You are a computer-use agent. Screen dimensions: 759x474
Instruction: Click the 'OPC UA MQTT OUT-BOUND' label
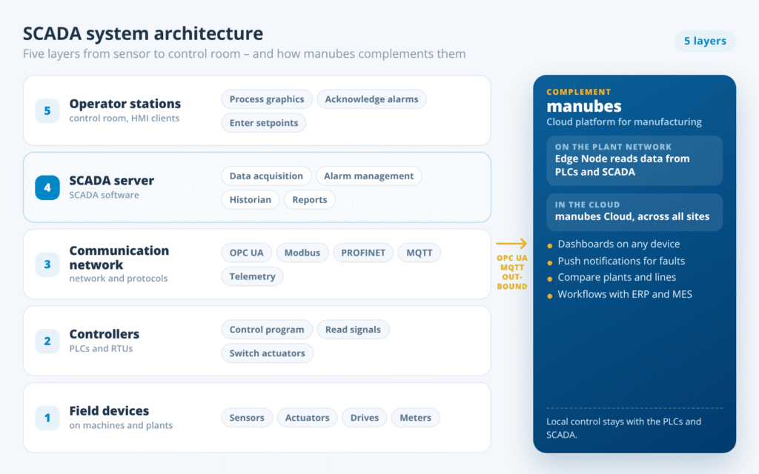click(x=512, y=273)
